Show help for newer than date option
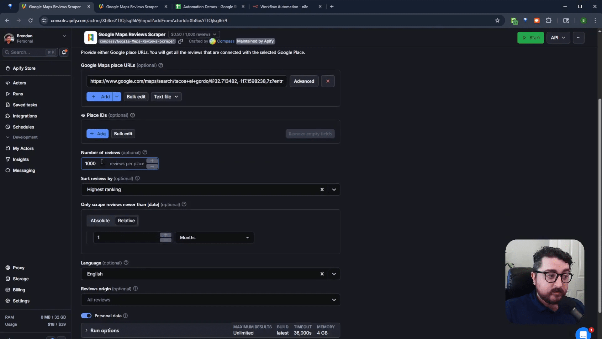 pos(184,204)
